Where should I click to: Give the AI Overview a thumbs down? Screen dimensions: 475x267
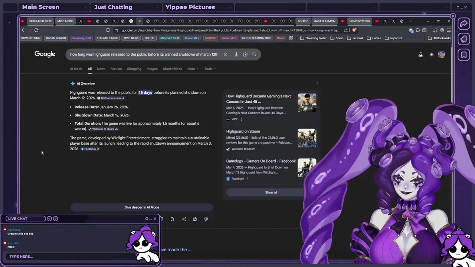[206, 219]
